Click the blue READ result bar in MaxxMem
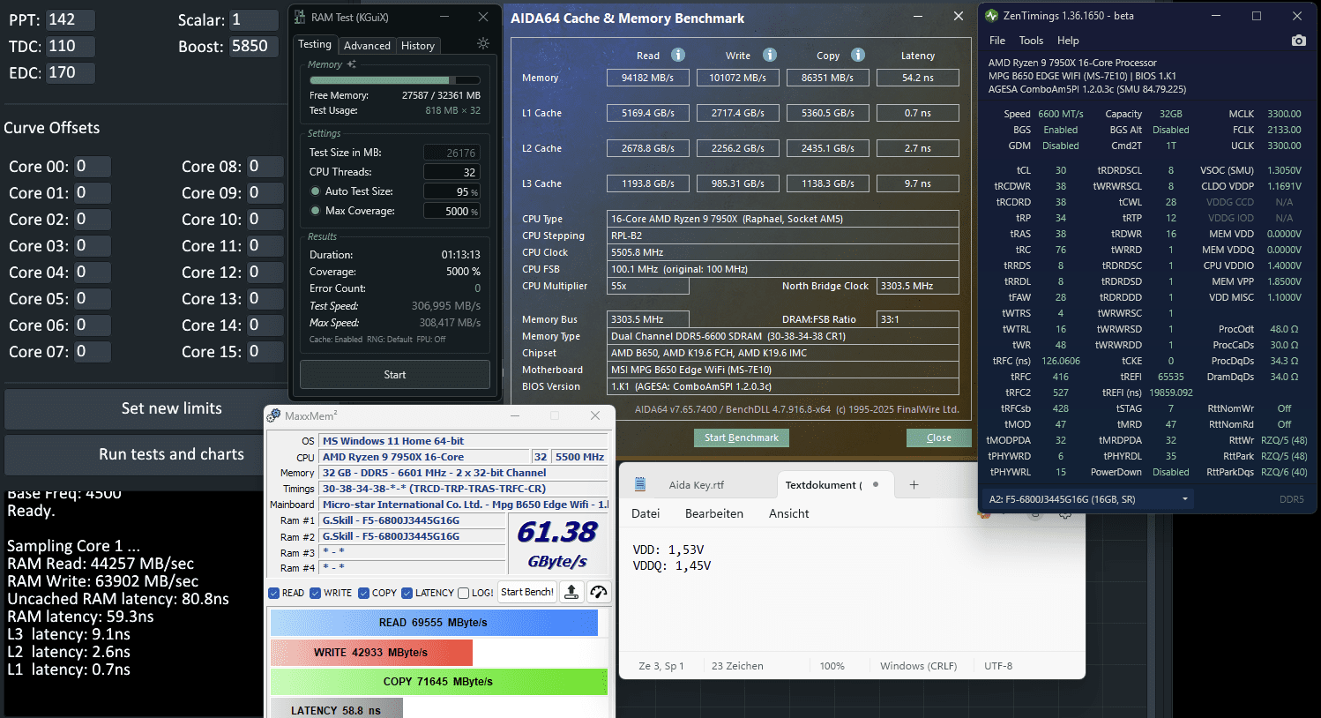This screenshot has width=1321, height=718. tap(434, 623)
